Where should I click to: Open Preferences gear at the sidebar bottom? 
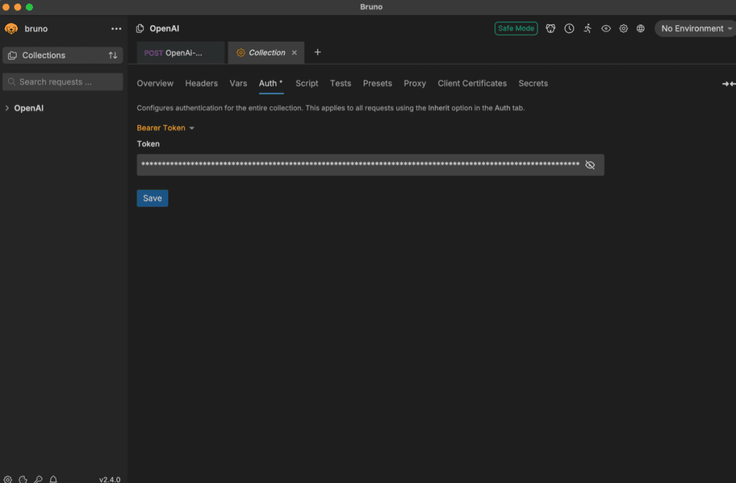pyautogui.click(x=7, y=479)
